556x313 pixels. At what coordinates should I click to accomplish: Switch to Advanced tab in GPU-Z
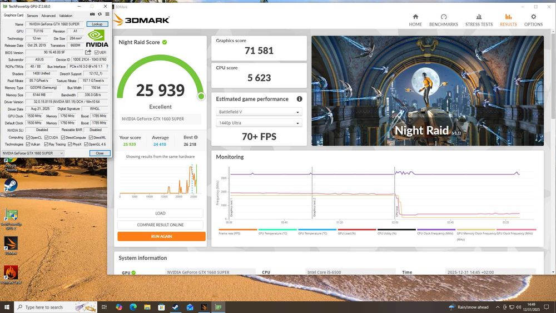tap(48, 16)
